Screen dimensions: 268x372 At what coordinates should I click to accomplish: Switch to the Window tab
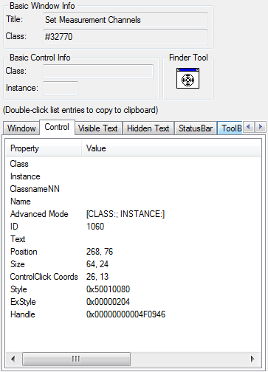tap(21, 128)
